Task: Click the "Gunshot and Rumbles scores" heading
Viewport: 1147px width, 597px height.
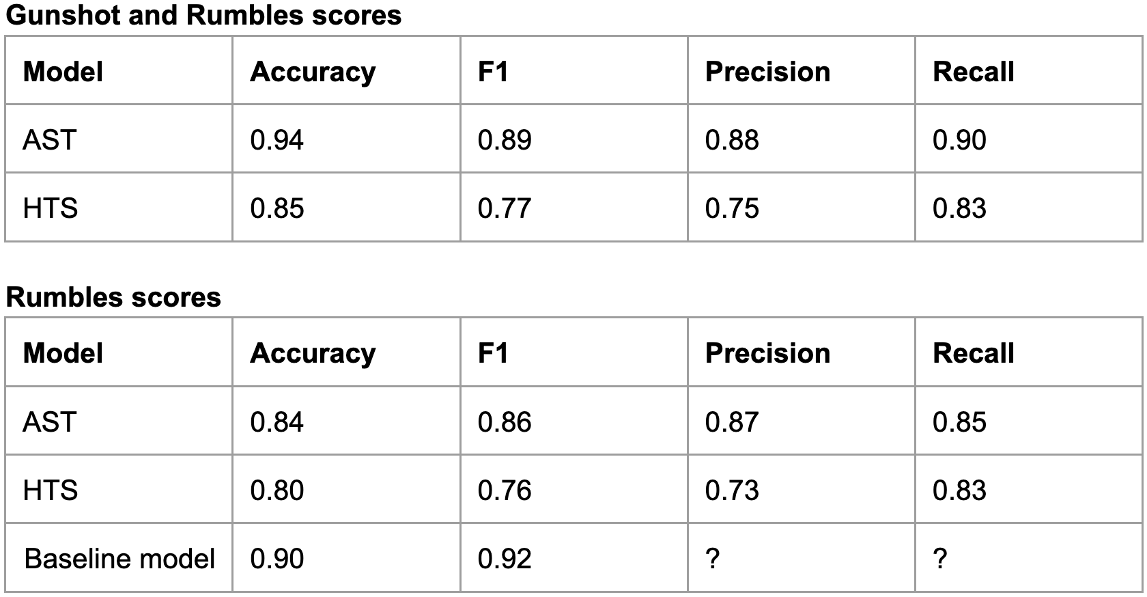Action: pyautogui.click(x=203, y=15)
